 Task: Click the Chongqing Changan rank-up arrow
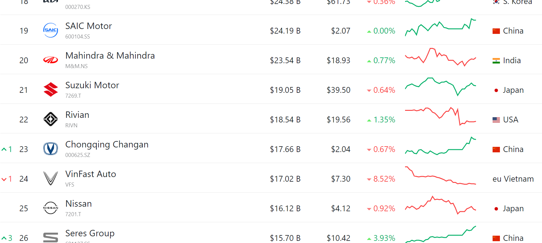(x=4, y=149)
